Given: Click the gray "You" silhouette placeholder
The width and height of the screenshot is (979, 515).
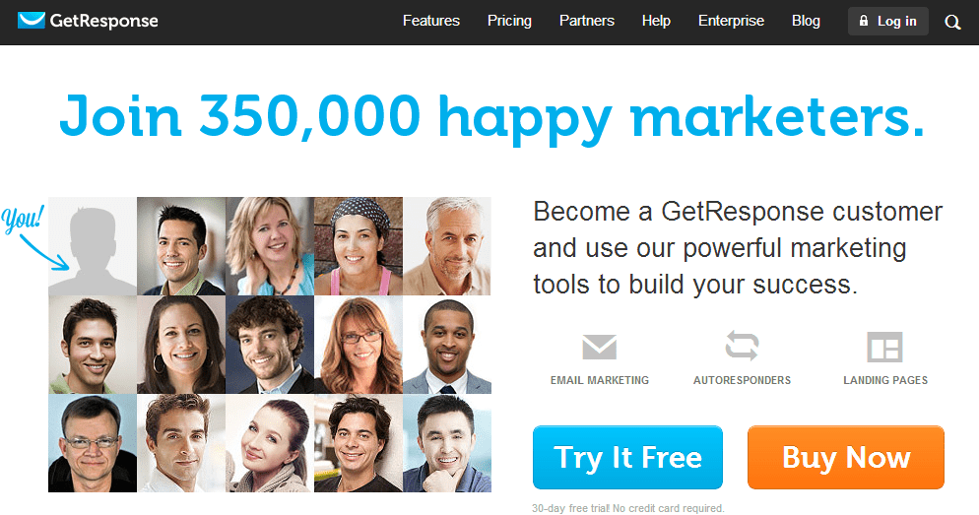Looking at the screenshot, I should coord(93,246).
